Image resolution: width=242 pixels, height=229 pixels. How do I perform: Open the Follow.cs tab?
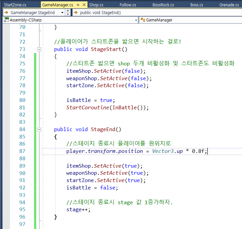[x=128, y=5]
